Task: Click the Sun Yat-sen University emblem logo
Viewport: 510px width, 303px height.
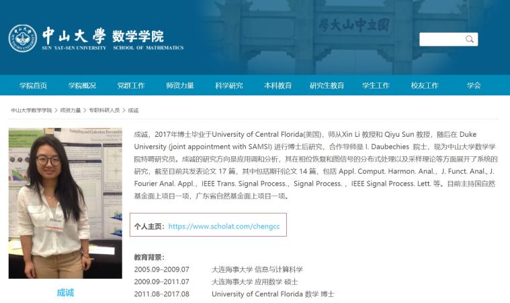Action: point(23,38)
